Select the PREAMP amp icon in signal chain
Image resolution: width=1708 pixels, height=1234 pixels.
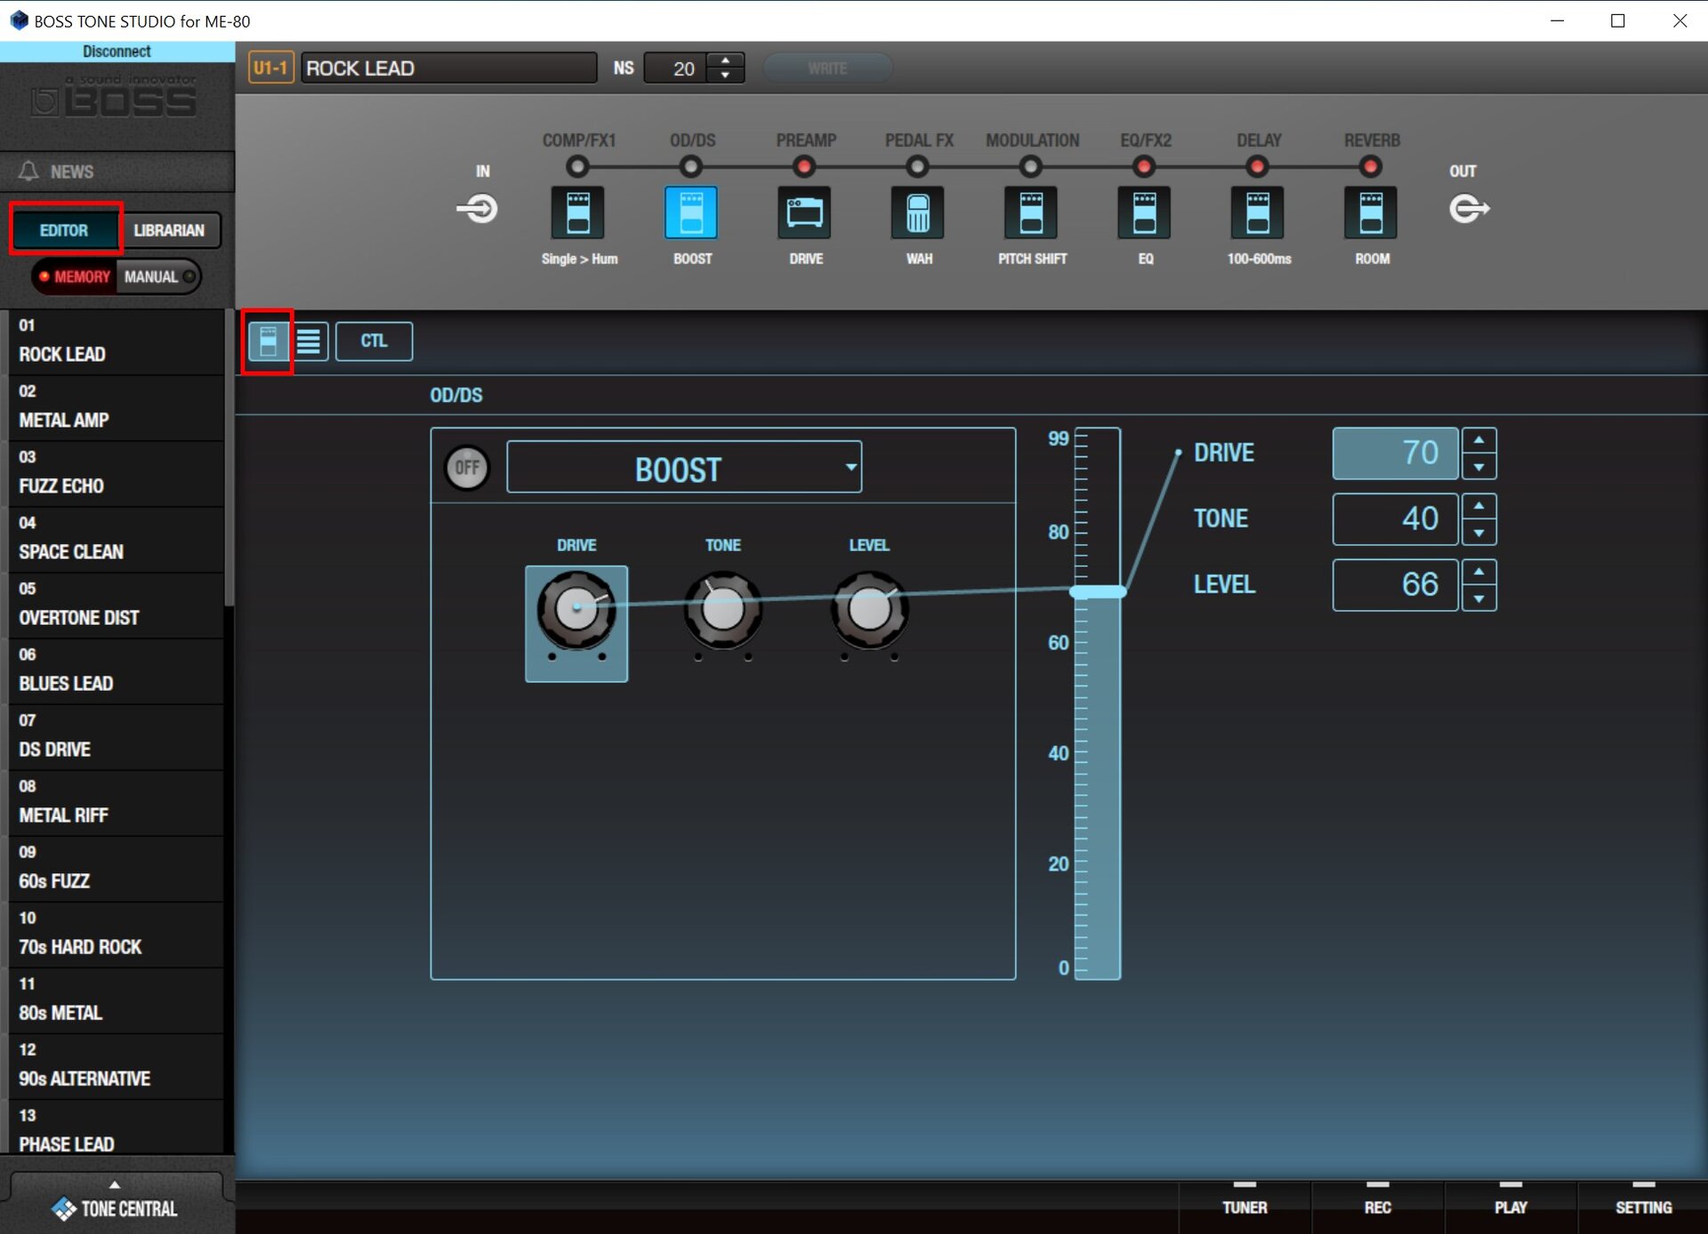click(x=804, y=212)
